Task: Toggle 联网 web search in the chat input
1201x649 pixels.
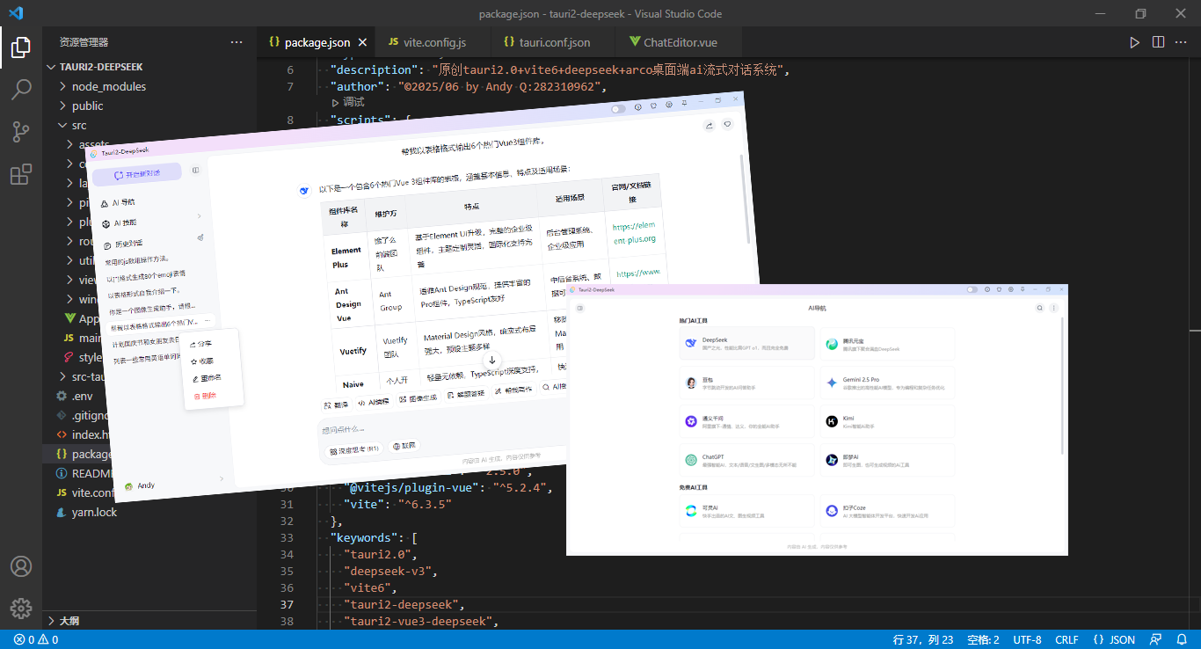Action: click(x=404, y=446)
